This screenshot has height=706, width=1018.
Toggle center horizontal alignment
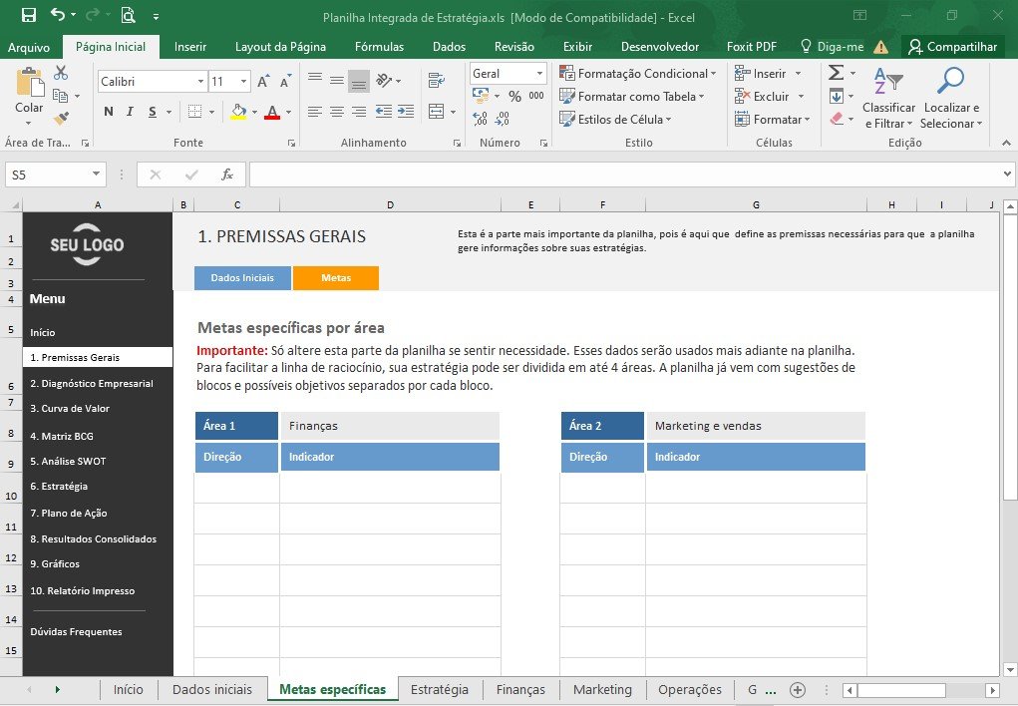click(x=337, y=112)
